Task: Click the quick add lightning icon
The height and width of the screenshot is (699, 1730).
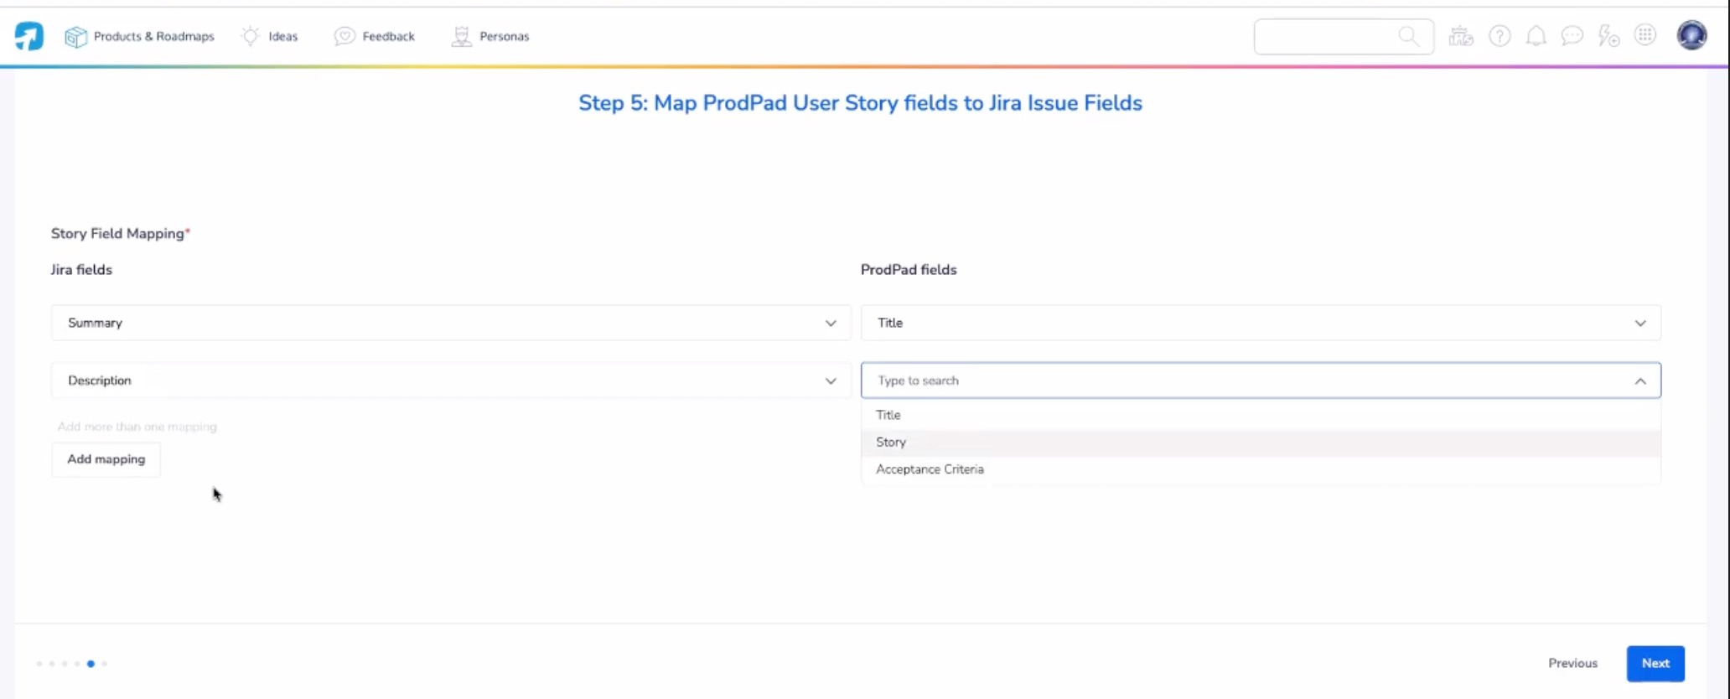Action: [x=1608, y=36]
